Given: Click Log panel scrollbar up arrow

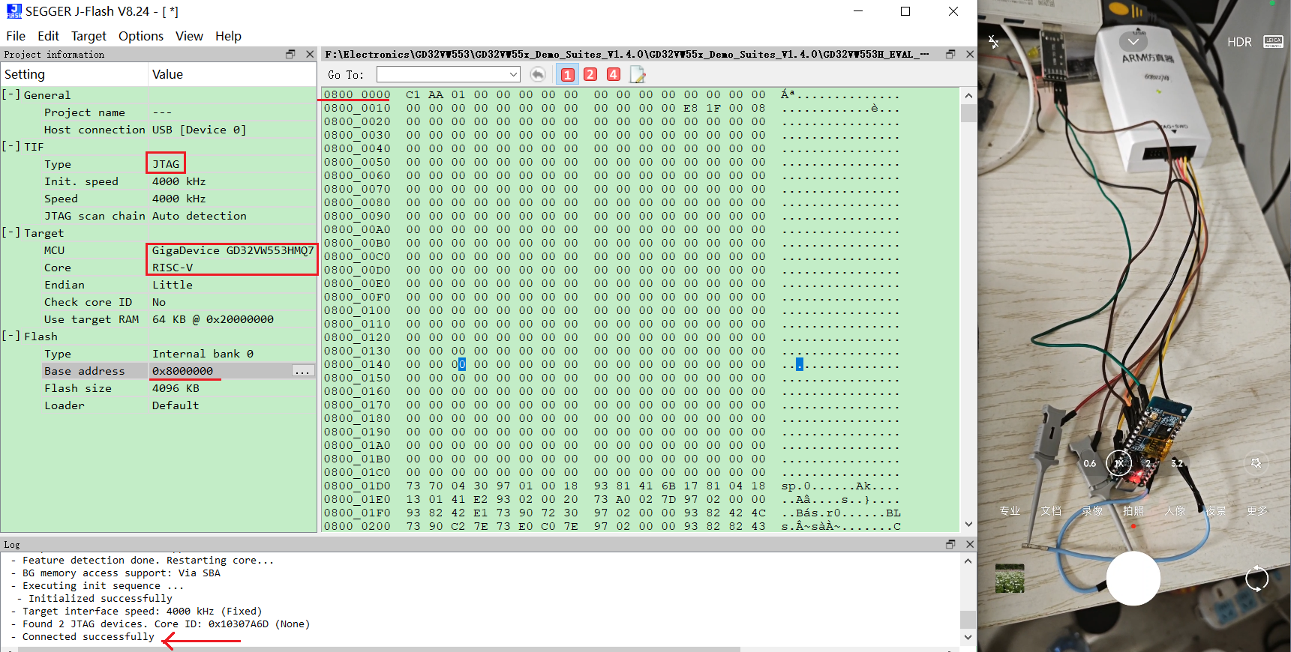Looking at the screenshot, I should click(x=968, y=561).
